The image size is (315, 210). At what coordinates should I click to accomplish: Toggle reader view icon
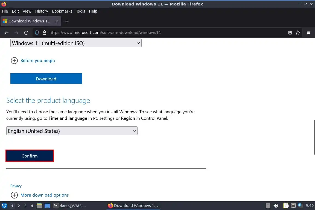pos(290,33)
